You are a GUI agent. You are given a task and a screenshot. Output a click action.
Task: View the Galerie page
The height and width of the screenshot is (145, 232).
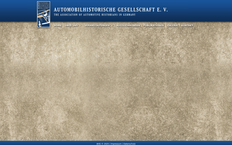pyautogui.click(x=172, y=26)
